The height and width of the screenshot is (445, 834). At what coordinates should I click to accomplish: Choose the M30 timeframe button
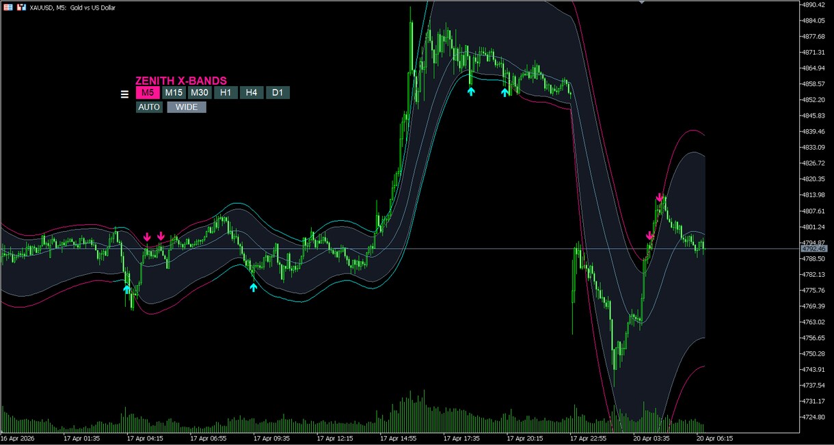click(x=200, y=93)
